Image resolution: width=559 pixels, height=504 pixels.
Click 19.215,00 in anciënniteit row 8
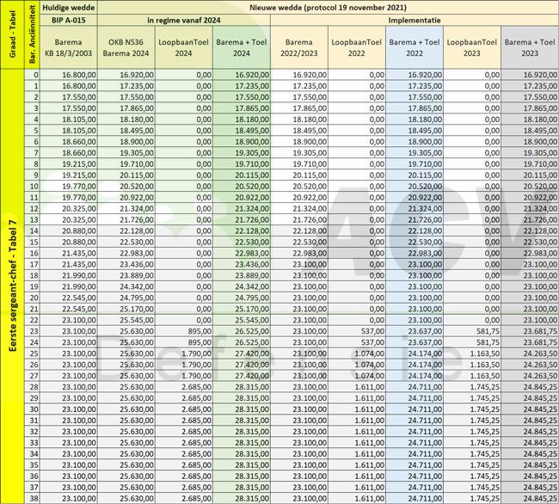[69, 164]
